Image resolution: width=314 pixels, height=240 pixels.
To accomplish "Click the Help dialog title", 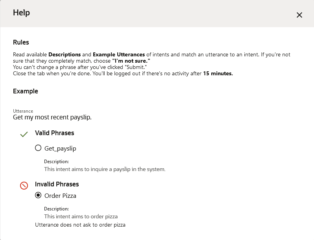I will pyautogui.click(x=21, y=13).
